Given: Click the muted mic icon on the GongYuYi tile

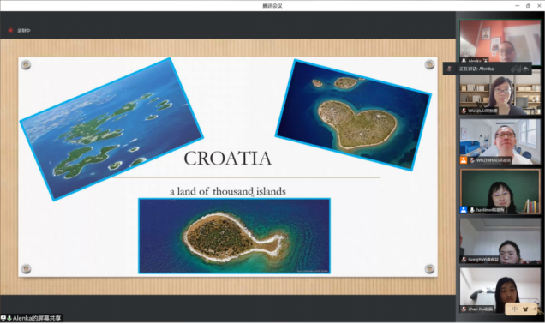Looking at the screenshot, I should tap(464, 260).
